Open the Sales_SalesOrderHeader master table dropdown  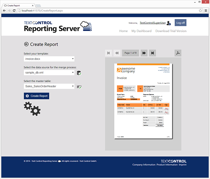pos(49,86)
